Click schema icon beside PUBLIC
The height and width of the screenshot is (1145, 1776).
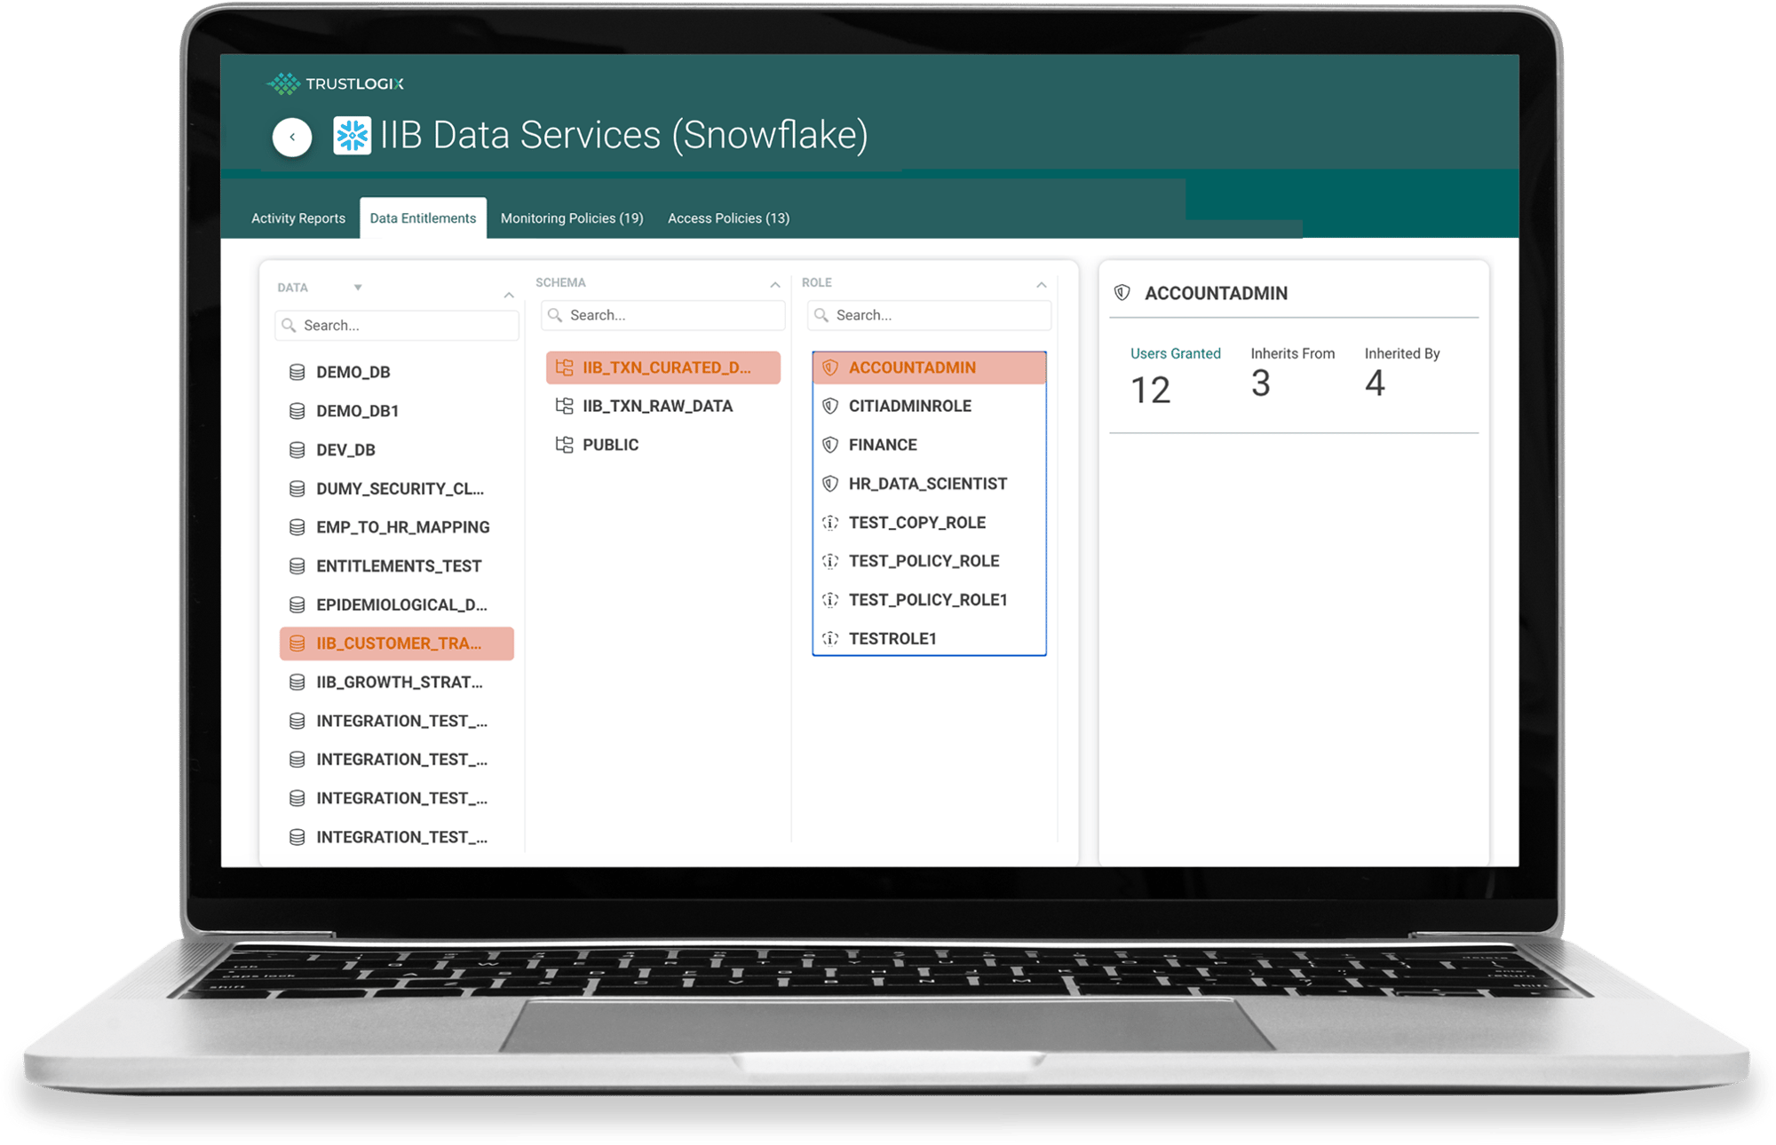click(564, 445)
